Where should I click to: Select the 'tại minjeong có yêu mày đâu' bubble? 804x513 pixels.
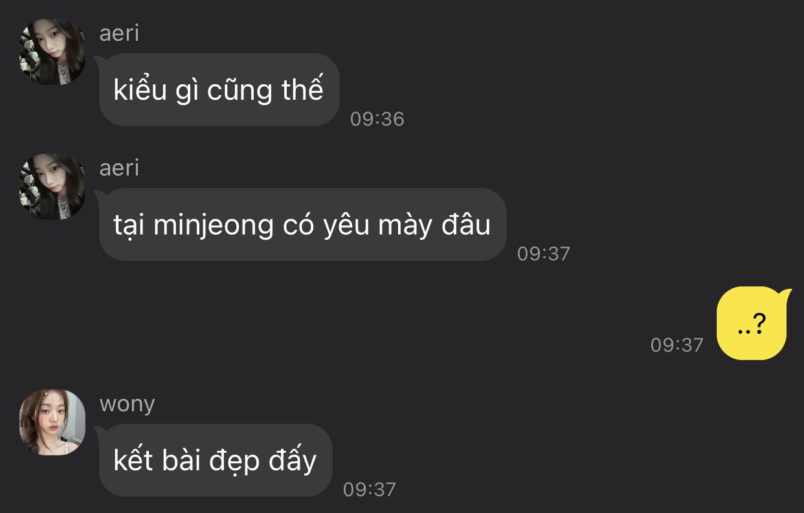(x=302, y=225)
